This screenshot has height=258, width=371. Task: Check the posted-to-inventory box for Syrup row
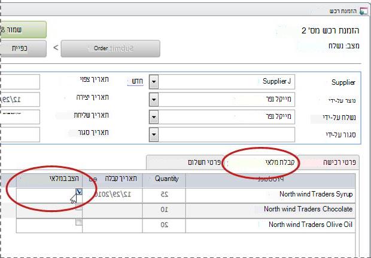[79, 192]
